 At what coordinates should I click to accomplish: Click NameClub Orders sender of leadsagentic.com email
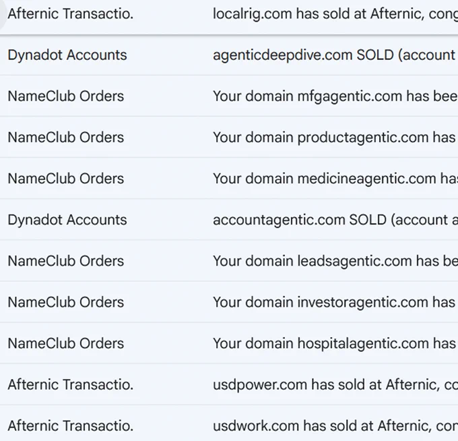(x=66, y=261)
